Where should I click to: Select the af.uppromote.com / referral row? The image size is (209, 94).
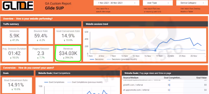point(165,90)
